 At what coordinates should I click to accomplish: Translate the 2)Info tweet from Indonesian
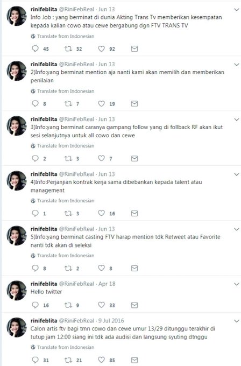pos(62,91)
